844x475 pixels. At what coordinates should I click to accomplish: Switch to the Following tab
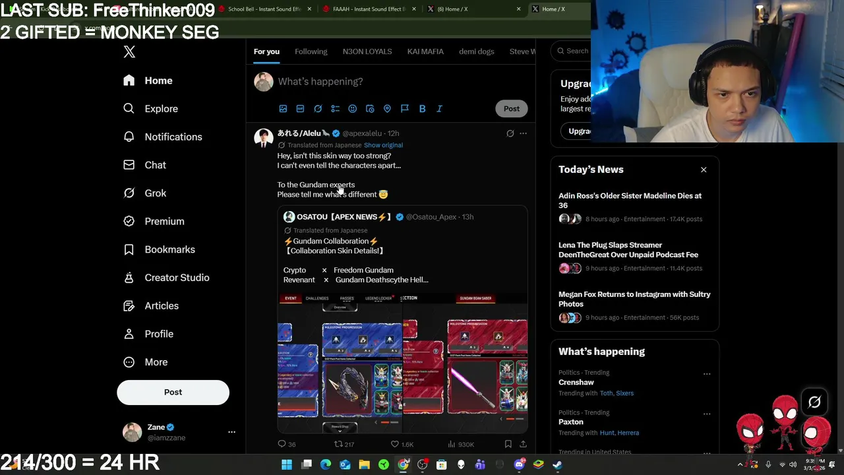pyautogui.click(x=311, y=51)
